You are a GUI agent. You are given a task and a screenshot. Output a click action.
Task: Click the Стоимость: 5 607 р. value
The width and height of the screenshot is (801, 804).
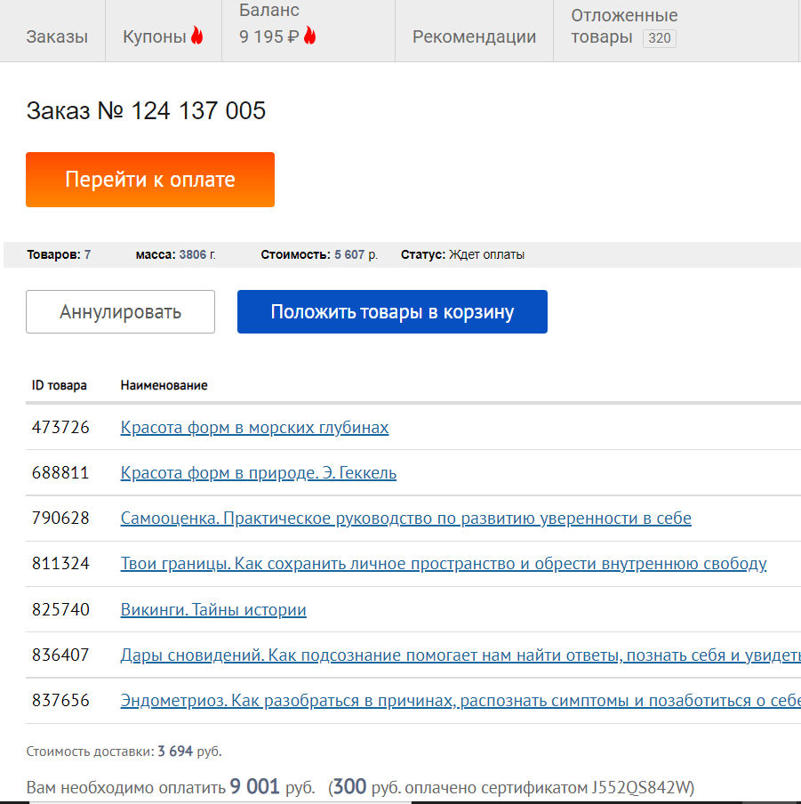click(x=319, y=254)
